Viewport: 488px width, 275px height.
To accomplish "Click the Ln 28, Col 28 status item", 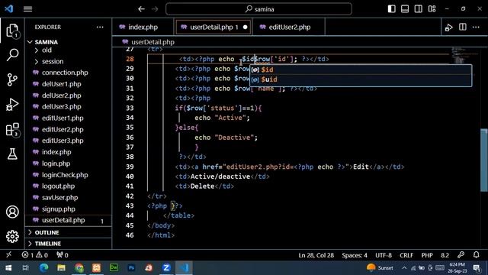I will (316, 255).
